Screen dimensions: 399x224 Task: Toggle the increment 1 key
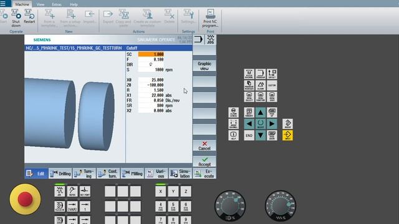(85, 206)
